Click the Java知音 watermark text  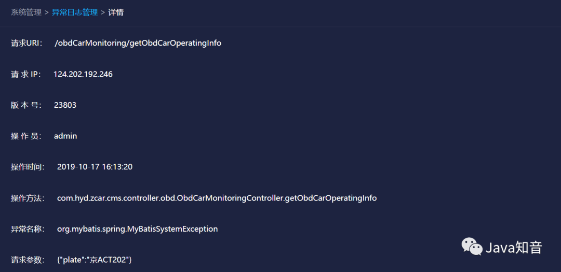point(514,248)
